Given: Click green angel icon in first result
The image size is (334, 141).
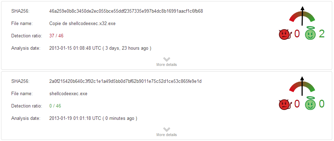Looking at the screenshot, I should pos(310,34).
